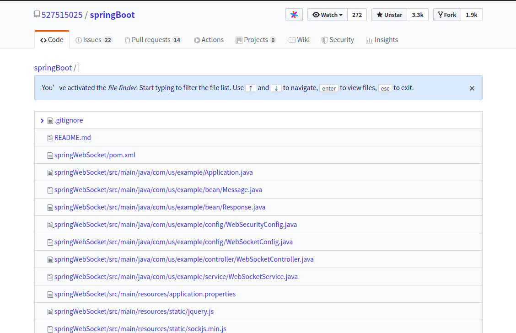The image size is (516, 333).
Task: Click the selection chevron next to .gitignore
Action: pyautogui.click(x=42, y=121)
